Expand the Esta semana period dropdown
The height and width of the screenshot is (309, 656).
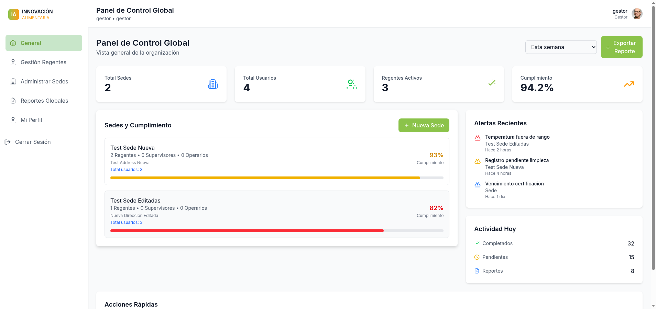[561, 47]
